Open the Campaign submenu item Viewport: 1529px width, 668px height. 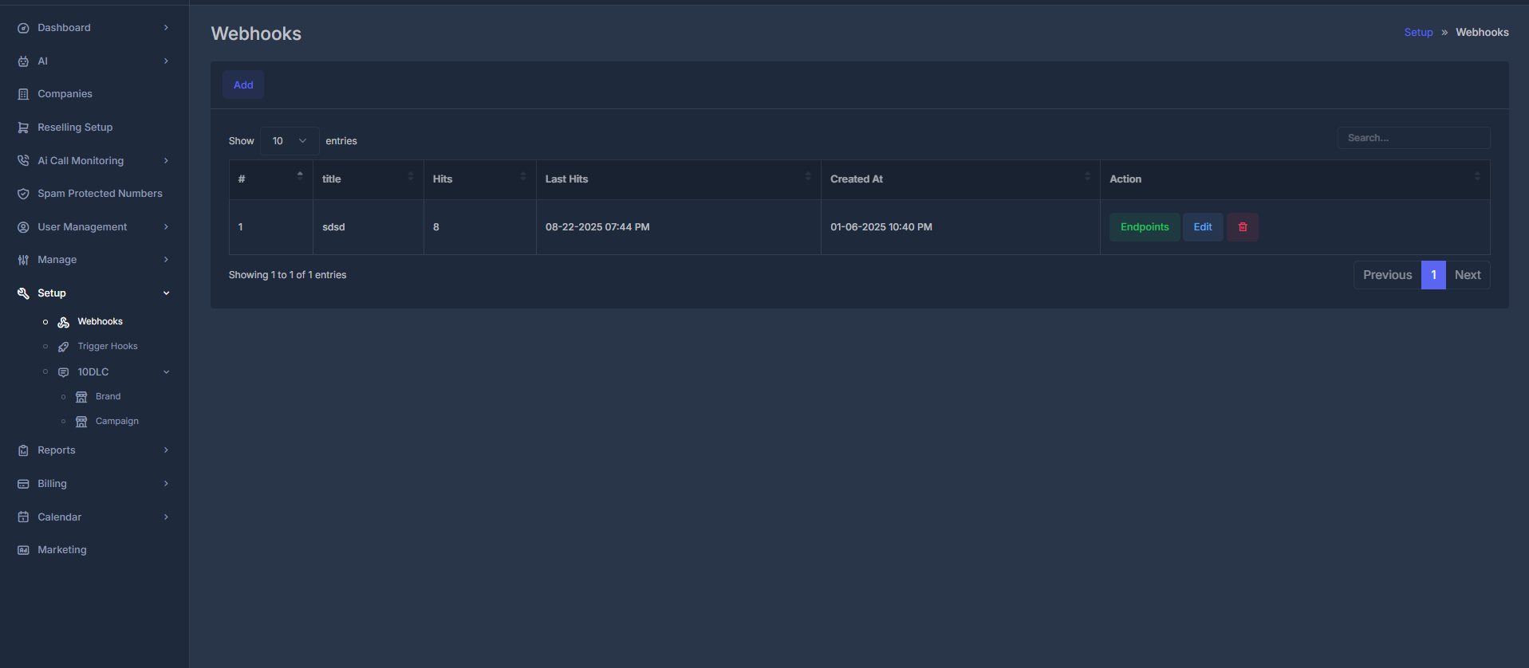(116, 422)
